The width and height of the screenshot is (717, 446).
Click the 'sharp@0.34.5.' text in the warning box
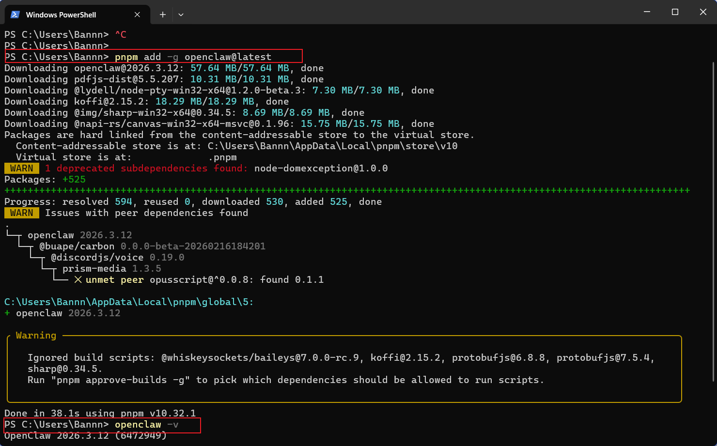click(65, 369)
